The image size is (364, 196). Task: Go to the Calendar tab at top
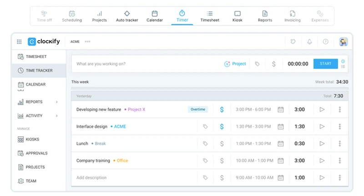pos(155,16)
